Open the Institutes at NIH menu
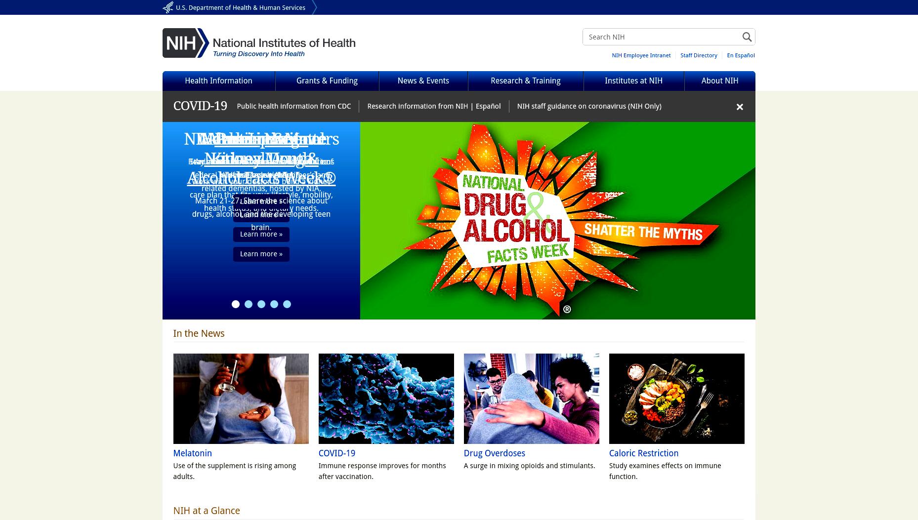The image size is (918, 520). tap(634, 81)
